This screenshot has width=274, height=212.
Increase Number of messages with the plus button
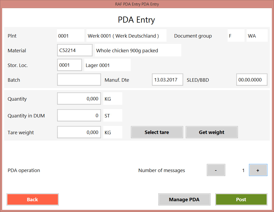(258, 170)
